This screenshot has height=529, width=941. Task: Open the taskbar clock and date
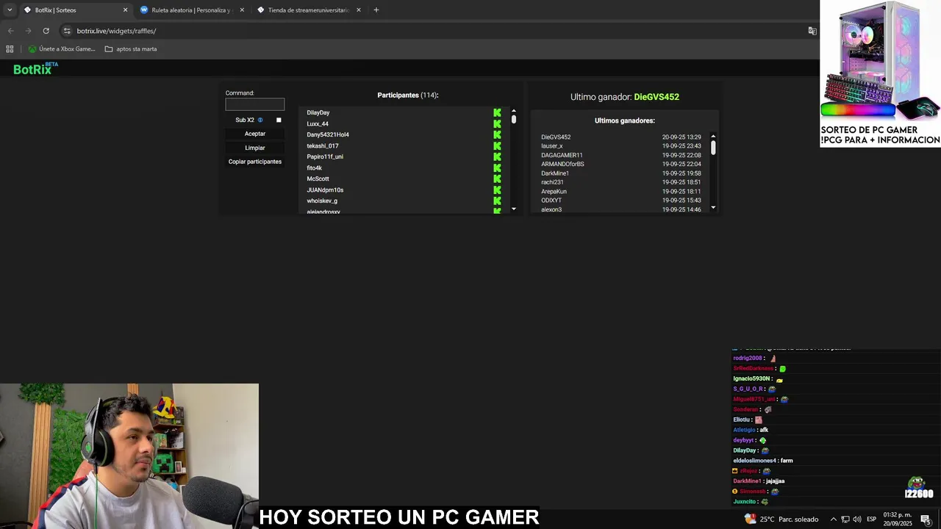[x=898, y=519]
